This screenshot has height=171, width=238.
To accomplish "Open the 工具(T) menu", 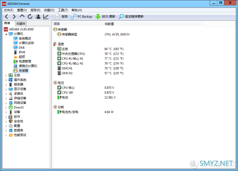I will [x=63, y=10].
